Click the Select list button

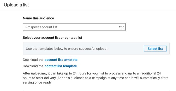coord(155,49)
